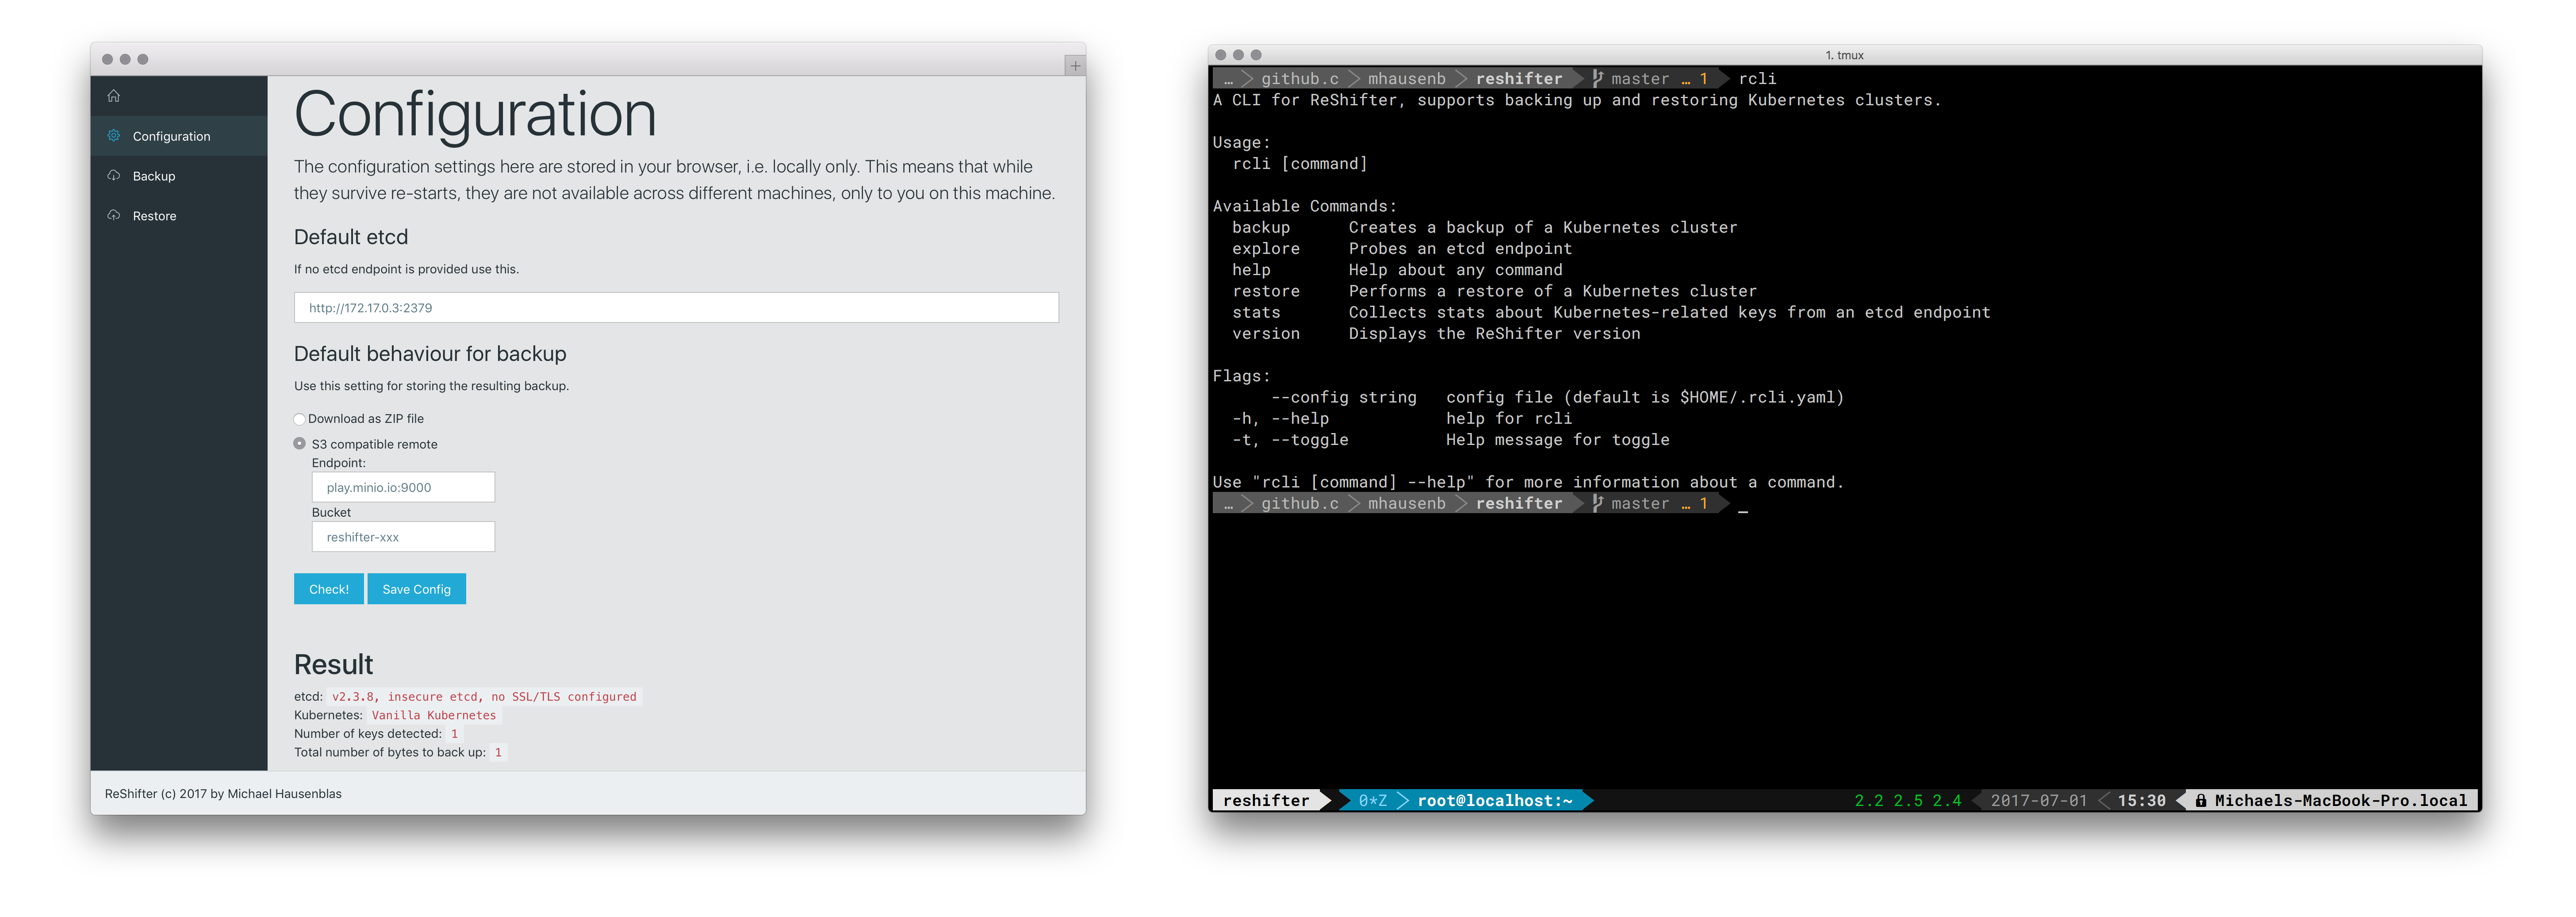Click the terminal close window button
This screenshot has height=917, width=2576.
(1220, 55)
